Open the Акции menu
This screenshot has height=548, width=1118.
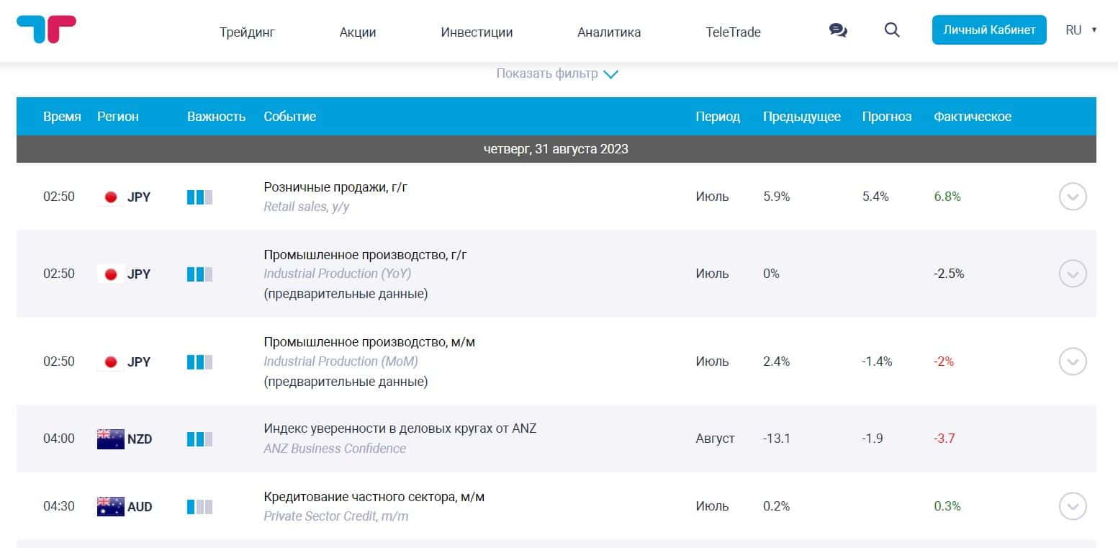click(358, 32)
